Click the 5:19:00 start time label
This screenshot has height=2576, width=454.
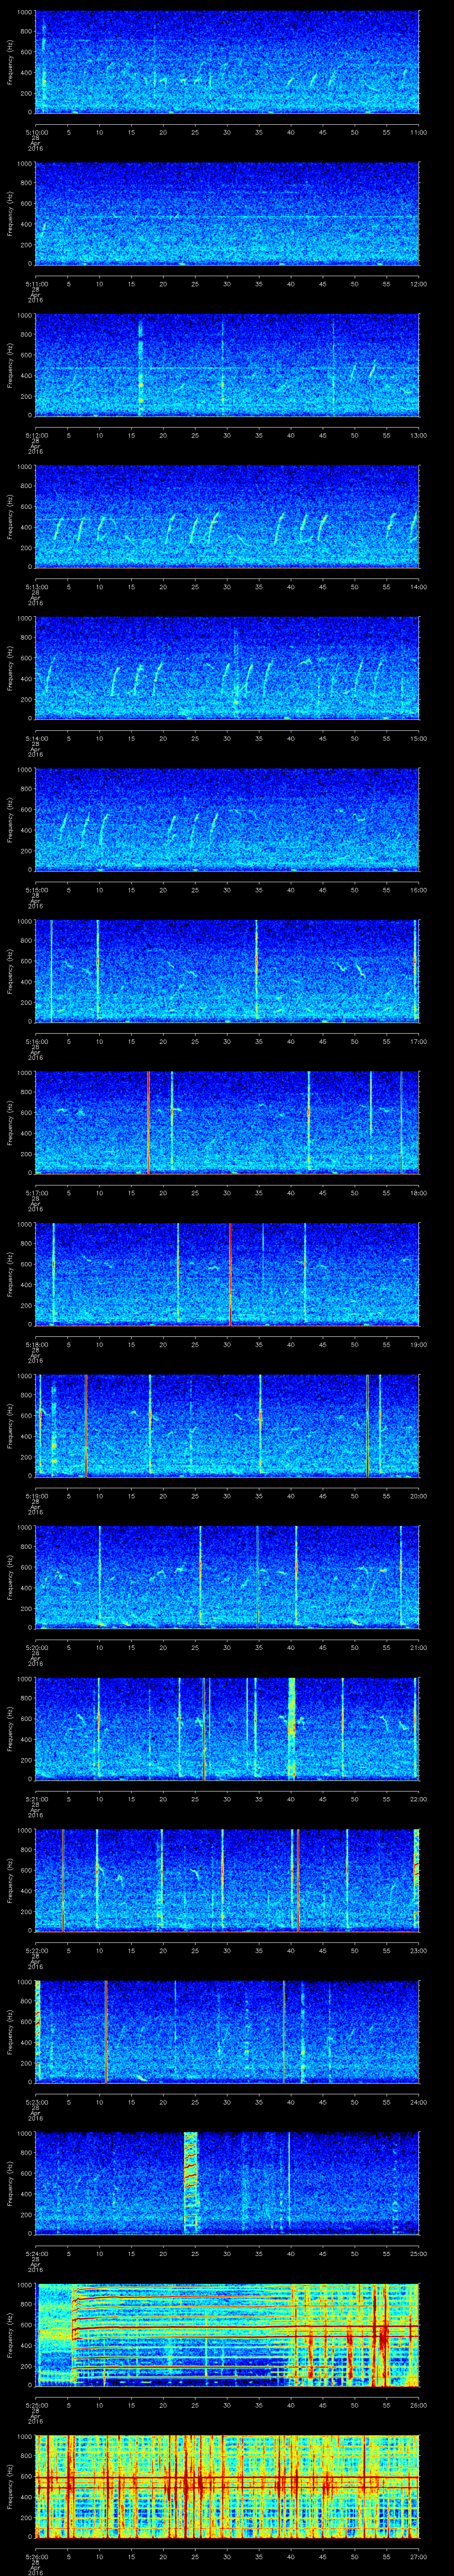tap(36, 1496)
